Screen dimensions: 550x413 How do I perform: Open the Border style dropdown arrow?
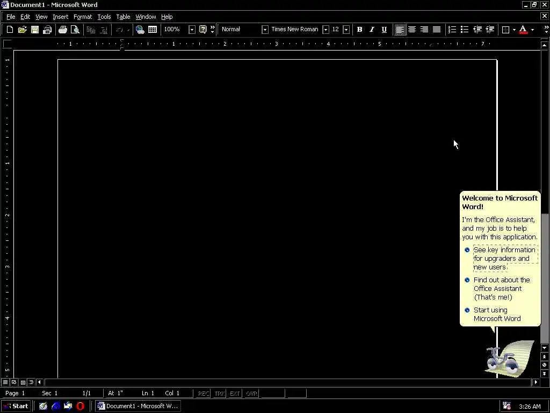click(x=514, y=30)
